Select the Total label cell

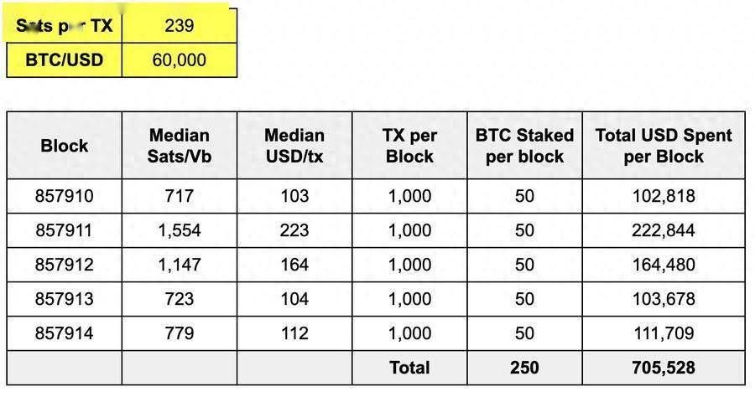[x=409, y=367]
